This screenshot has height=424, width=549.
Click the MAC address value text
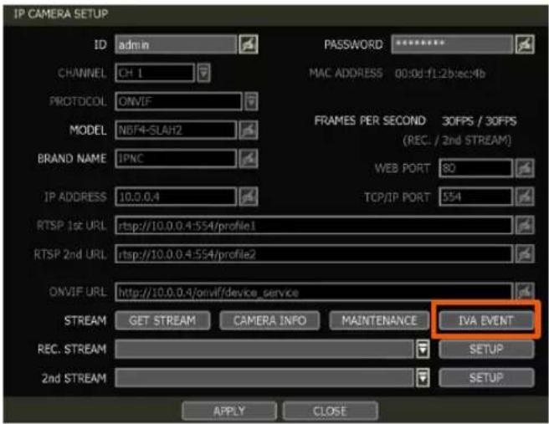pos(440,74)
